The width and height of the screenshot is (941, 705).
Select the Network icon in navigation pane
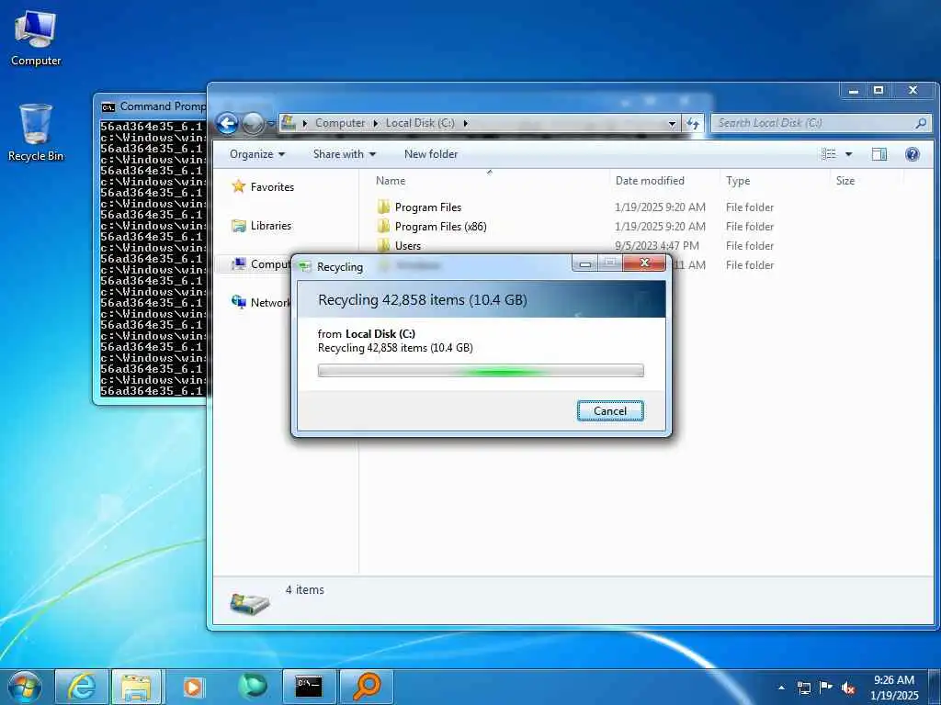coord(239,302)
